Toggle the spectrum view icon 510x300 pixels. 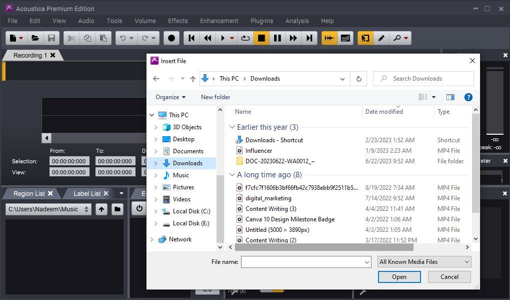[345, 38]
